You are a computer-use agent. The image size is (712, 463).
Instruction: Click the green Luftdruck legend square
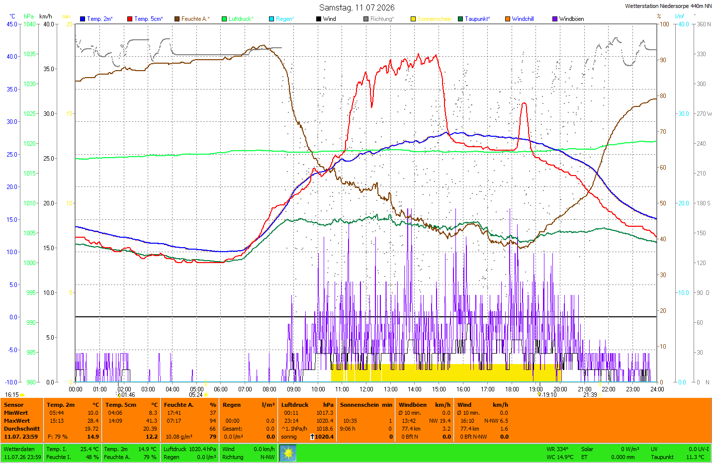pyautogui.click(x=224, y=19)
